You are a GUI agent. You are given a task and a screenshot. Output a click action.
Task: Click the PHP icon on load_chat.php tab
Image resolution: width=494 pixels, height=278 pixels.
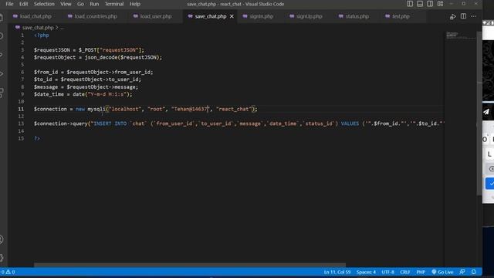[15, 16]
